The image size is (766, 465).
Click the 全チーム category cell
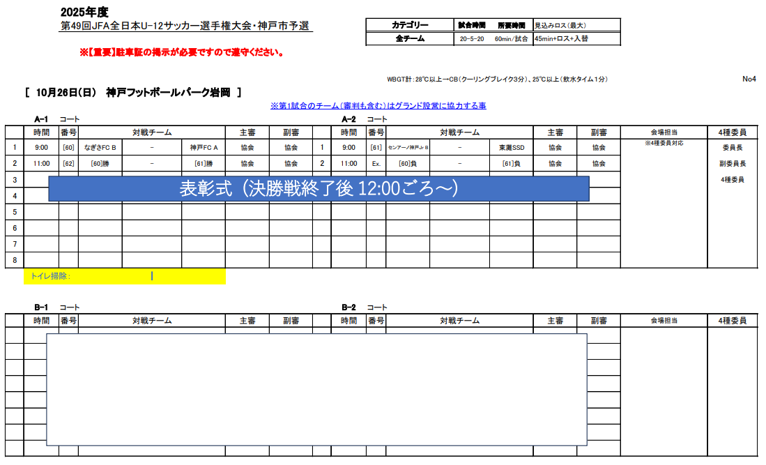[x=409, y=39]
